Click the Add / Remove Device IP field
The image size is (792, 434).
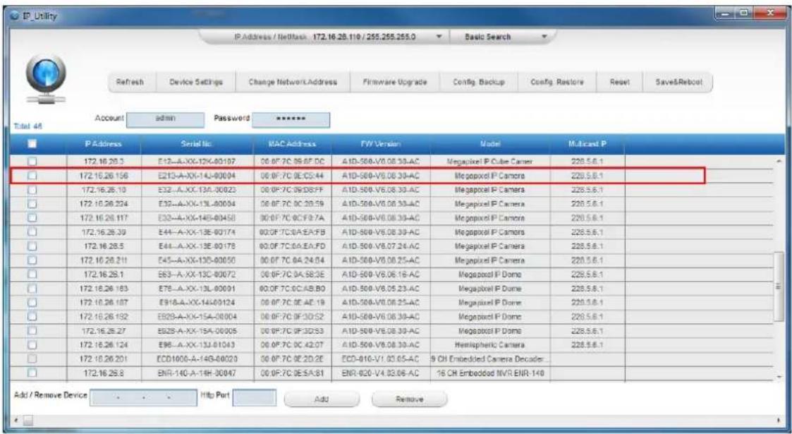[x=143, y=398]
